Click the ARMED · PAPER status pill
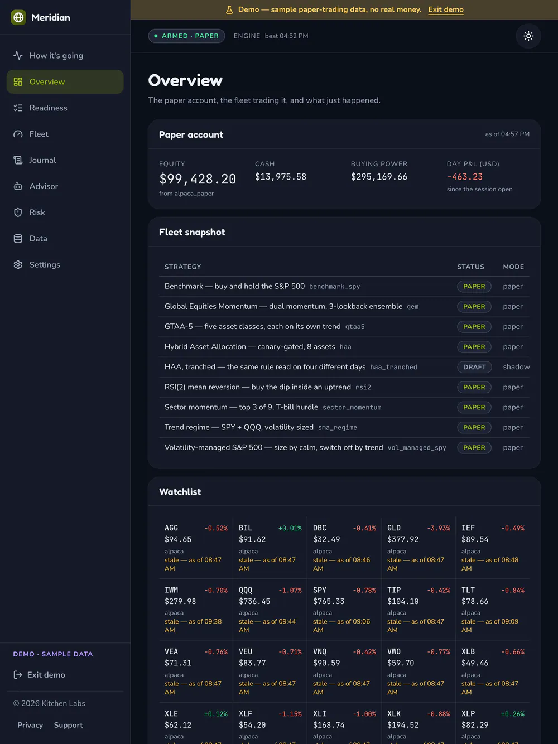Image resolution: width=558 pixels, height=744 pixels. click(186, 36)
